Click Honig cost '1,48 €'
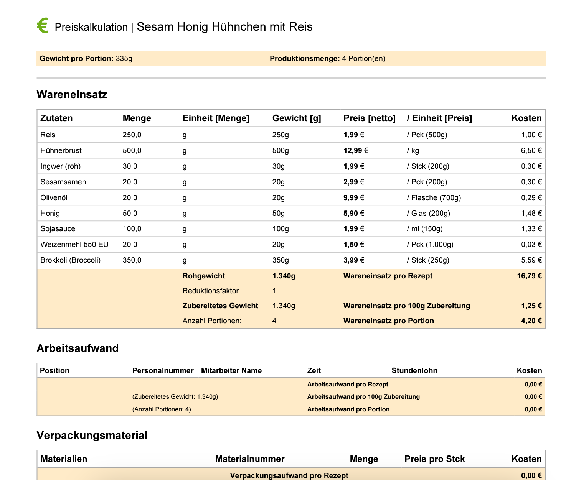 [x=531, y=214]
